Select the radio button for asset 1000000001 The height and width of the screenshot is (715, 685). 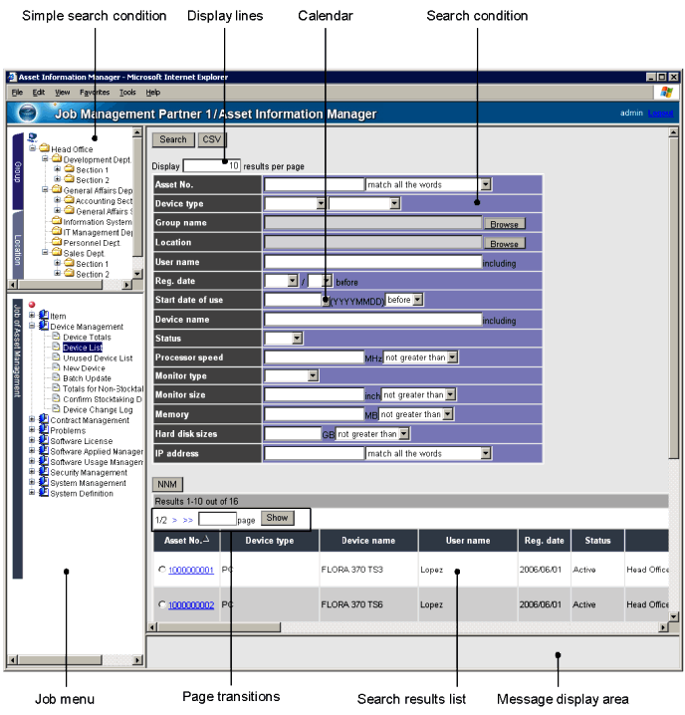162,569
